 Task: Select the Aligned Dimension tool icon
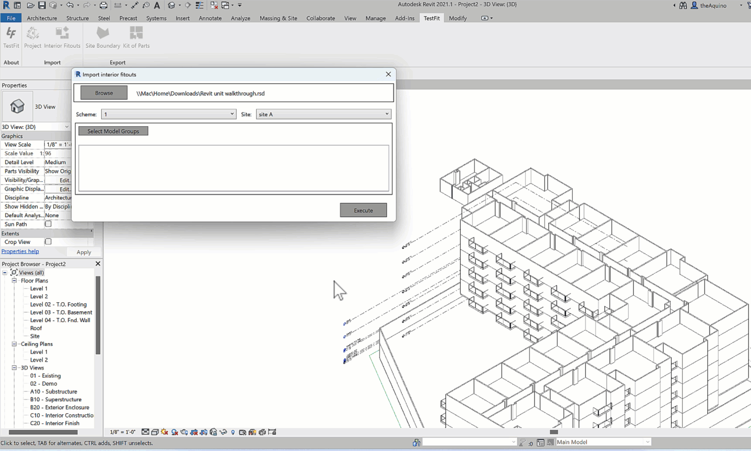click(135, 5)
